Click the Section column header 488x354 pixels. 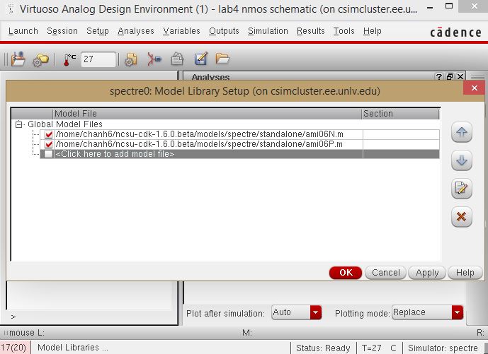tap(401, 114)
